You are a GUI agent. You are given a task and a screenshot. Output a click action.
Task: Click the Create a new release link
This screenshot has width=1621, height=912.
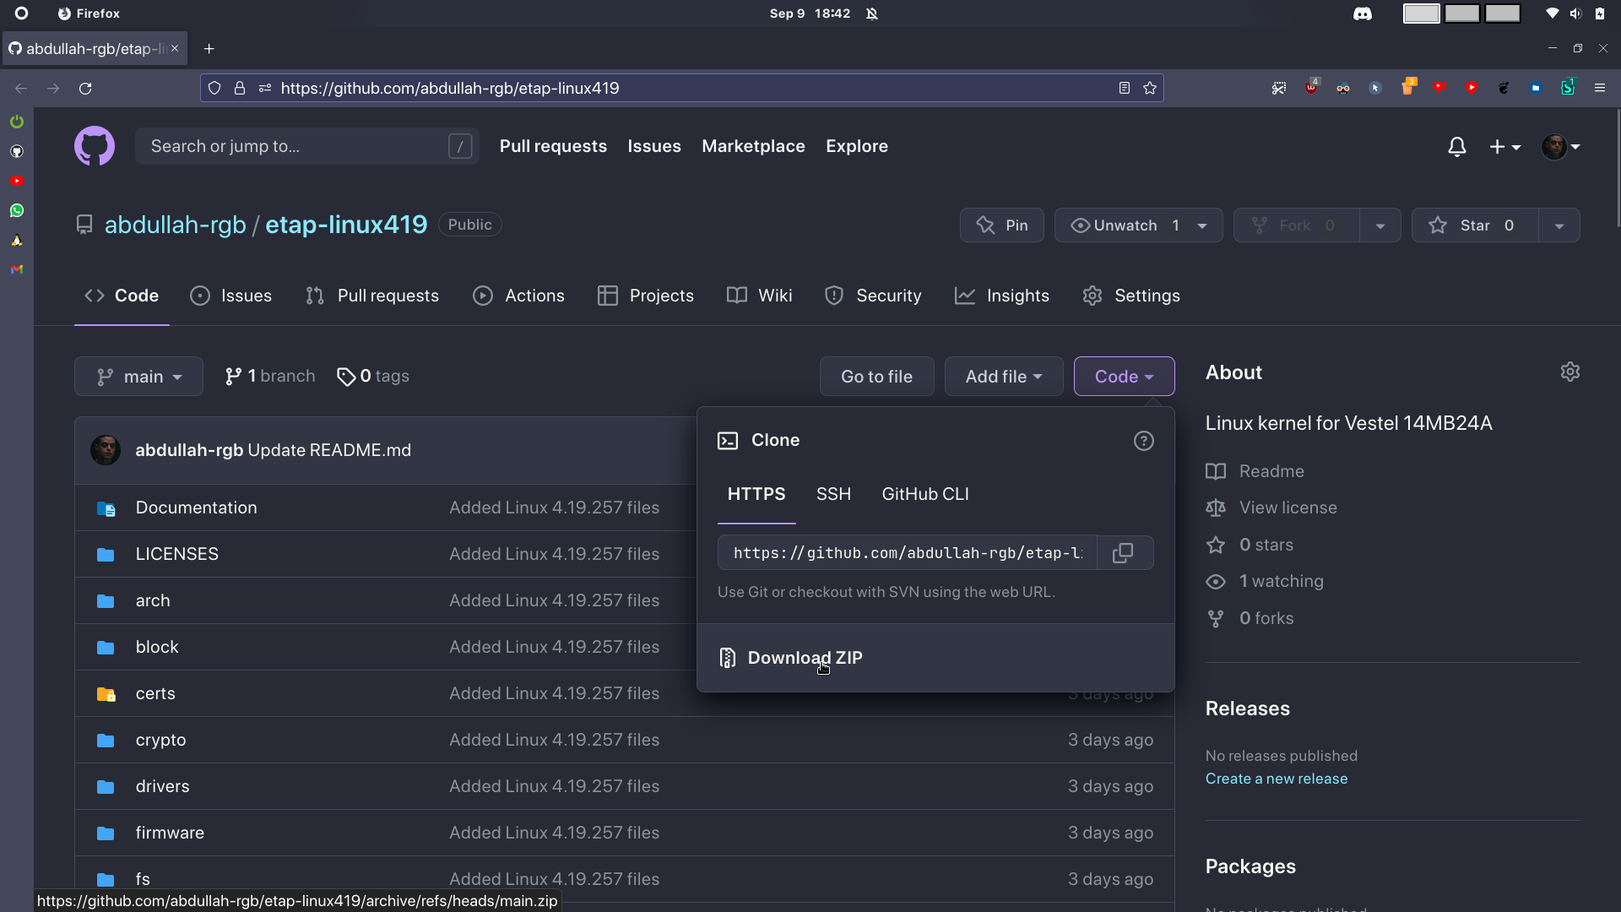[1276, 779]
